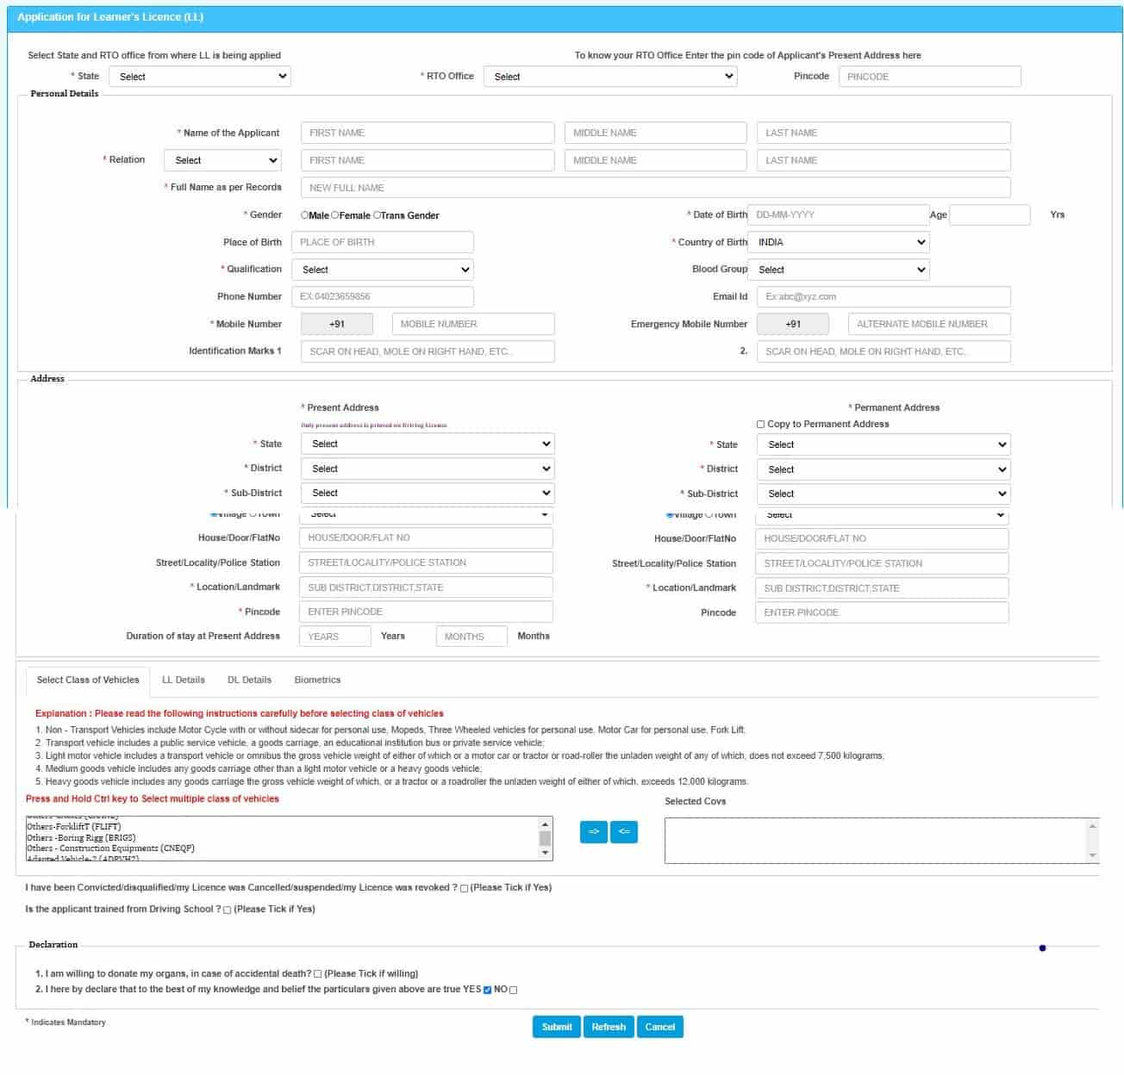
Task: Click the Refresh button
Action: tap(609, 1027)
